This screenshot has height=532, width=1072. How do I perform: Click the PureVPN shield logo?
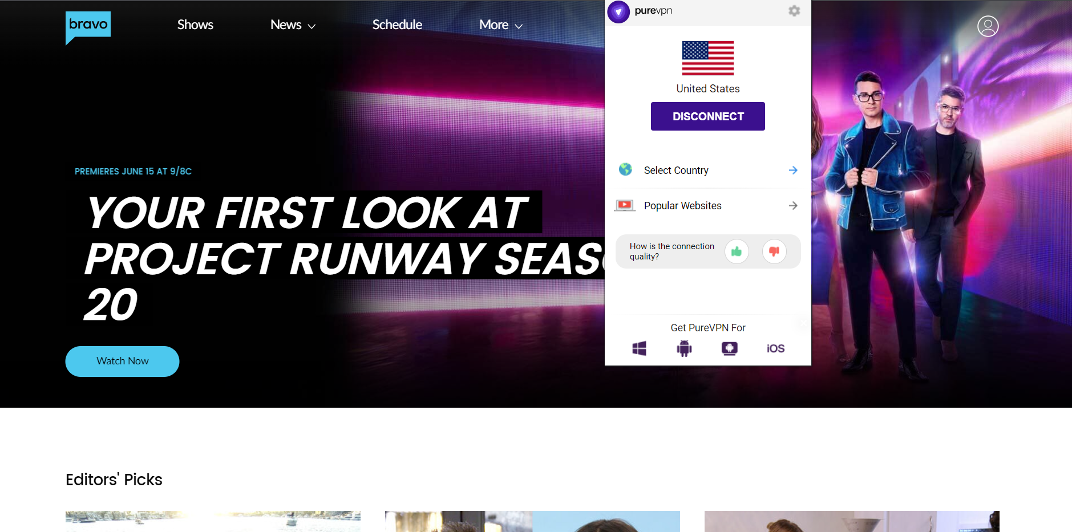click(x=618, y=11)
